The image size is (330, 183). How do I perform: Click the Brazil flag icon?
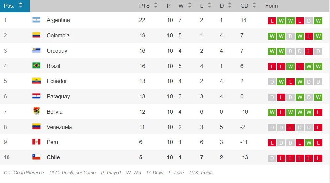click(36, 66)
